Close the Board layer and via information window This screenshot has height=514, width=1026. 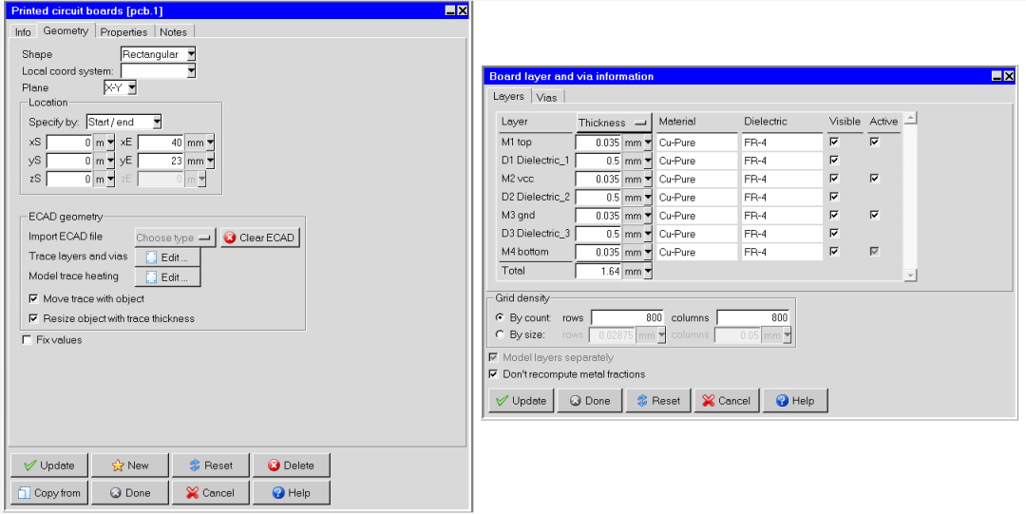click(x=1010, y=76)
